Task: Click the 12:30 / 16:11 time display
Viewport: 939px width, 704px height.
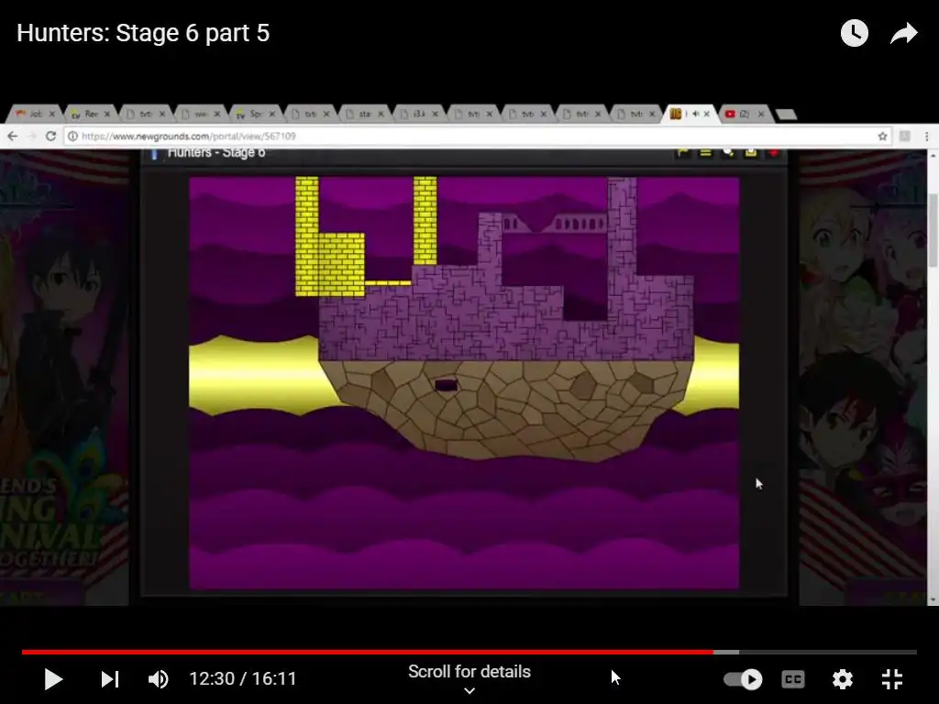Action: pos(242,679)
